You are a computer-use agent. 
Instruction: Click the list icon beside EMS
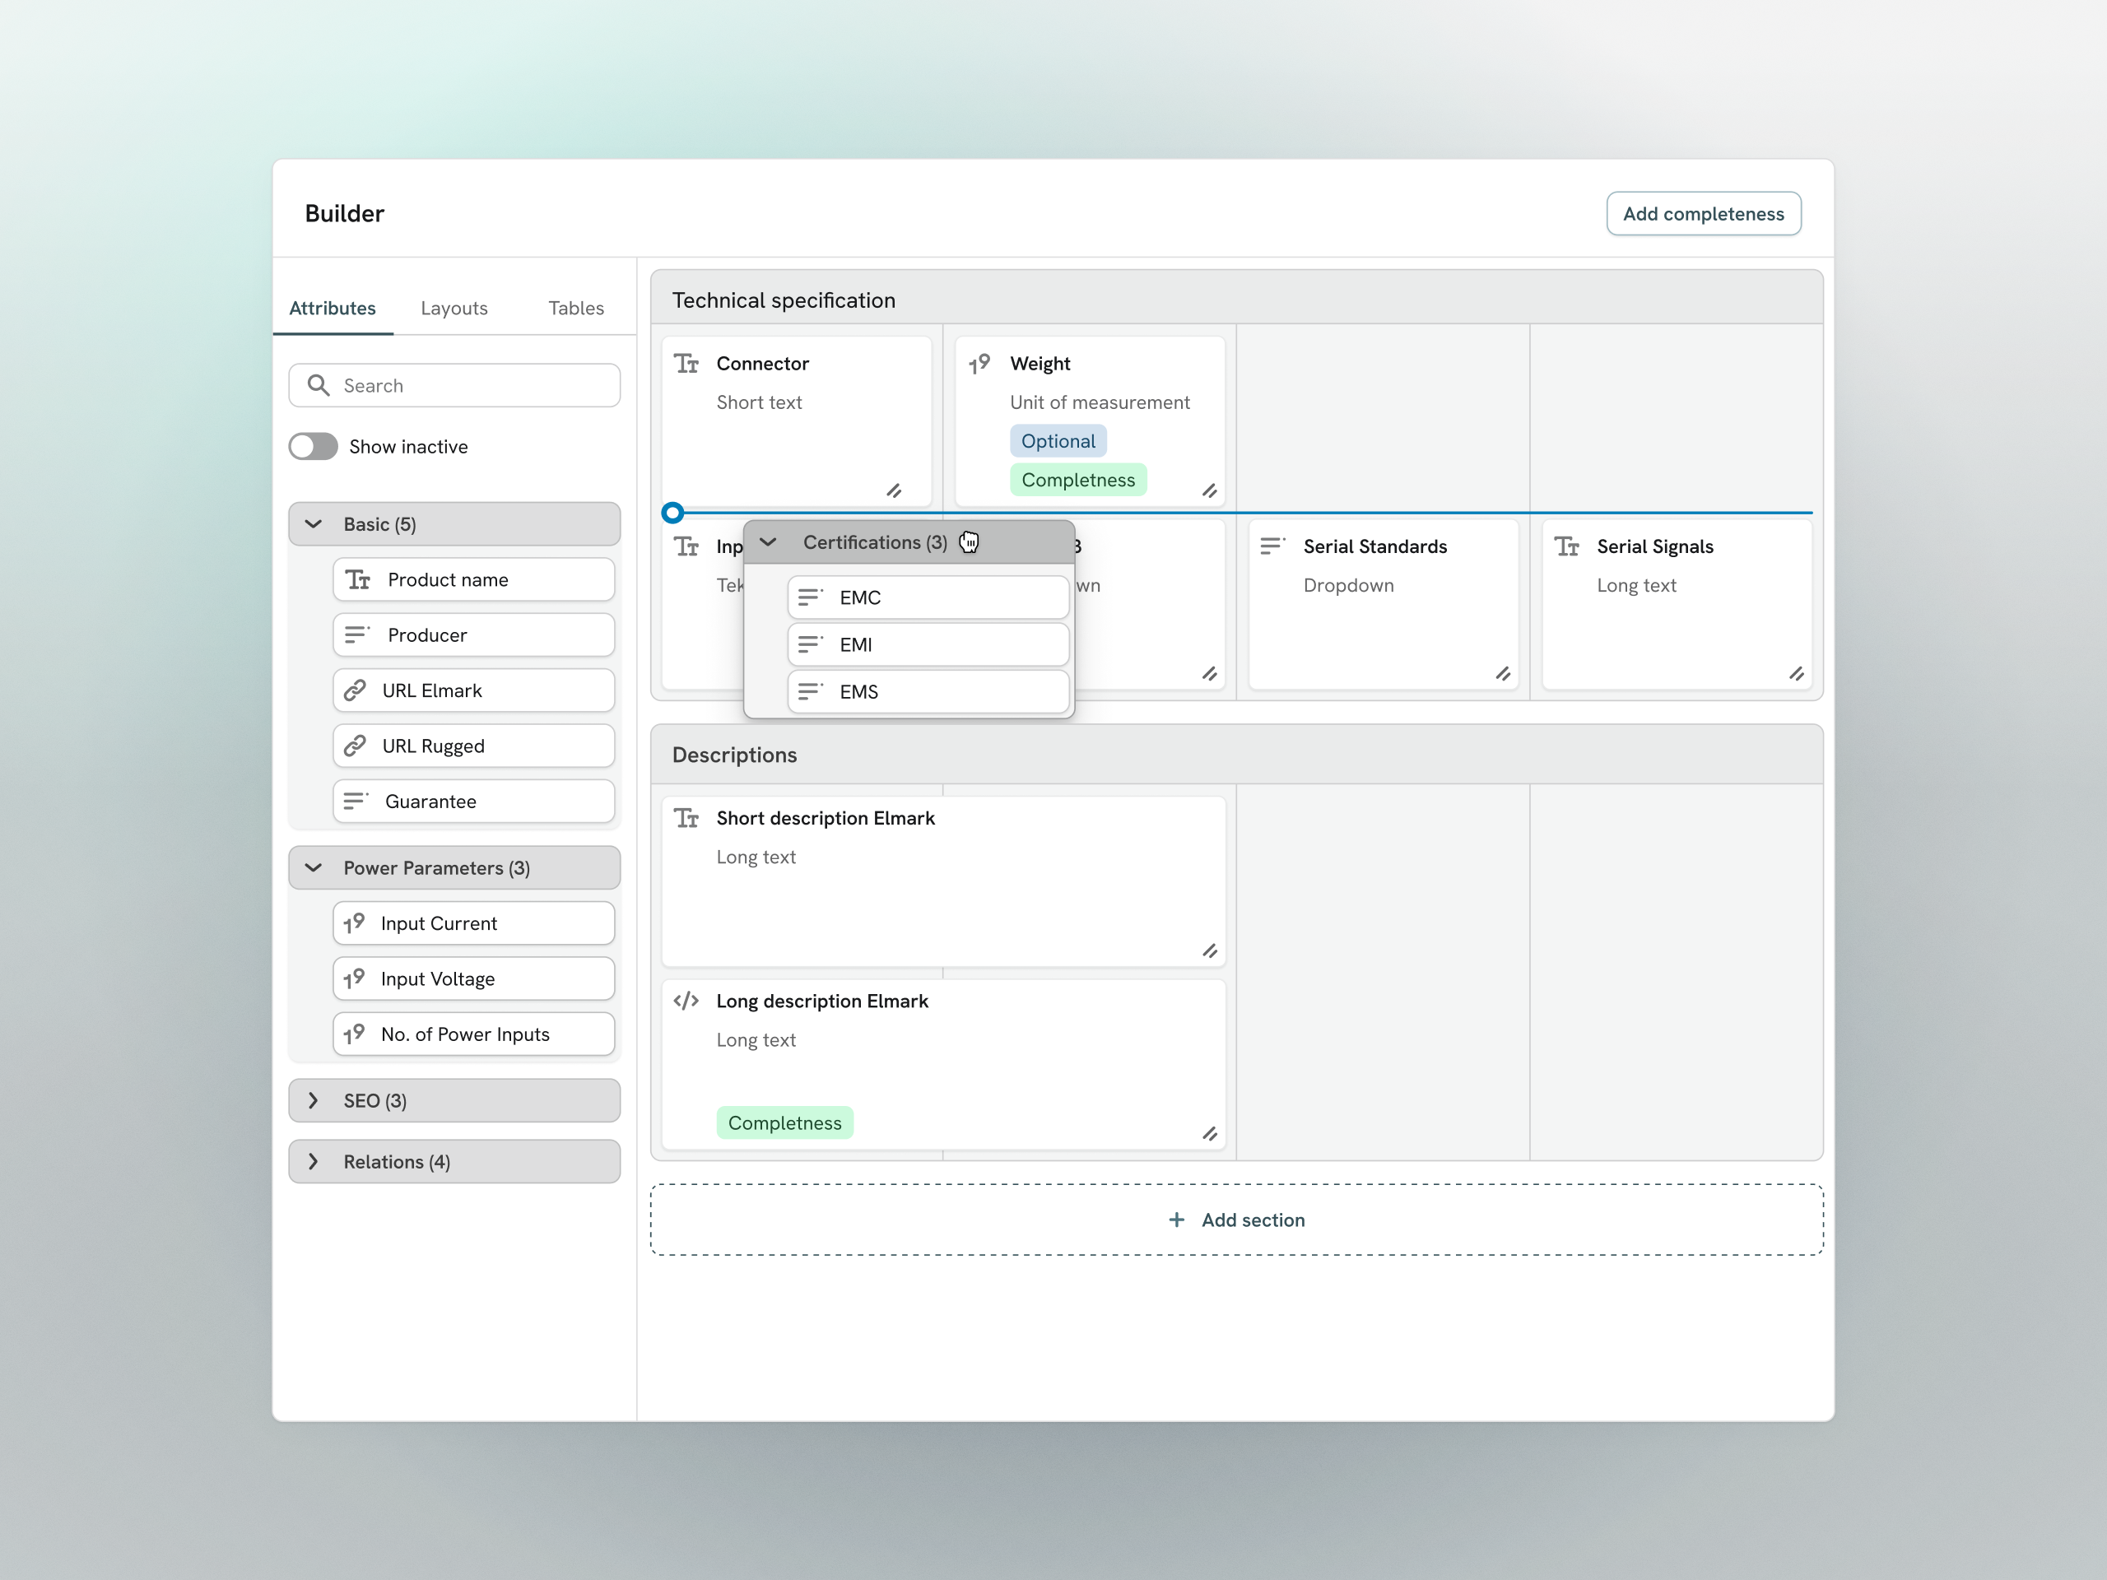click(811, 691)
